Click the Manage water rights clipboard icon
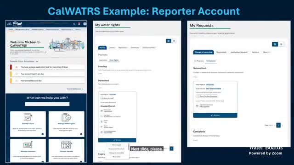Image resolution: width=294 pixels, height=165 pixels. 66,117
